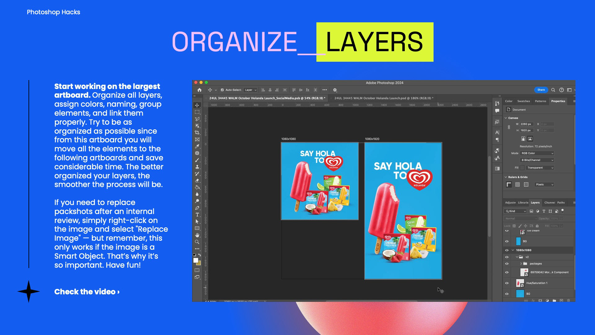This screenshot has width=595, height=335.
Task: Click the white foreground color swatch
Action: (x=196, y=261)
